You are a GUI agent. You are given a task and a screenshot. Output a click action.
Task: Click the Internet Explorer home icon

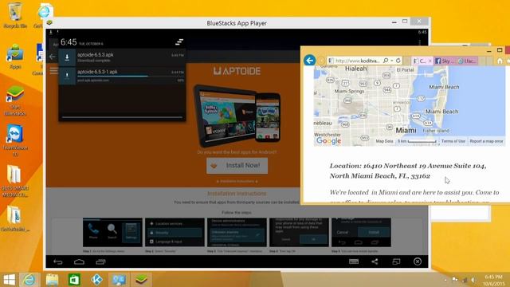point(500,61)
